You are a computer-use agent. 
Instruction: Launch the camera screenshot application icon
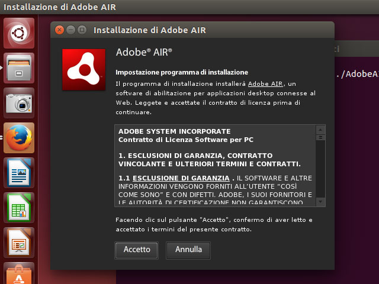click(20, 103)
